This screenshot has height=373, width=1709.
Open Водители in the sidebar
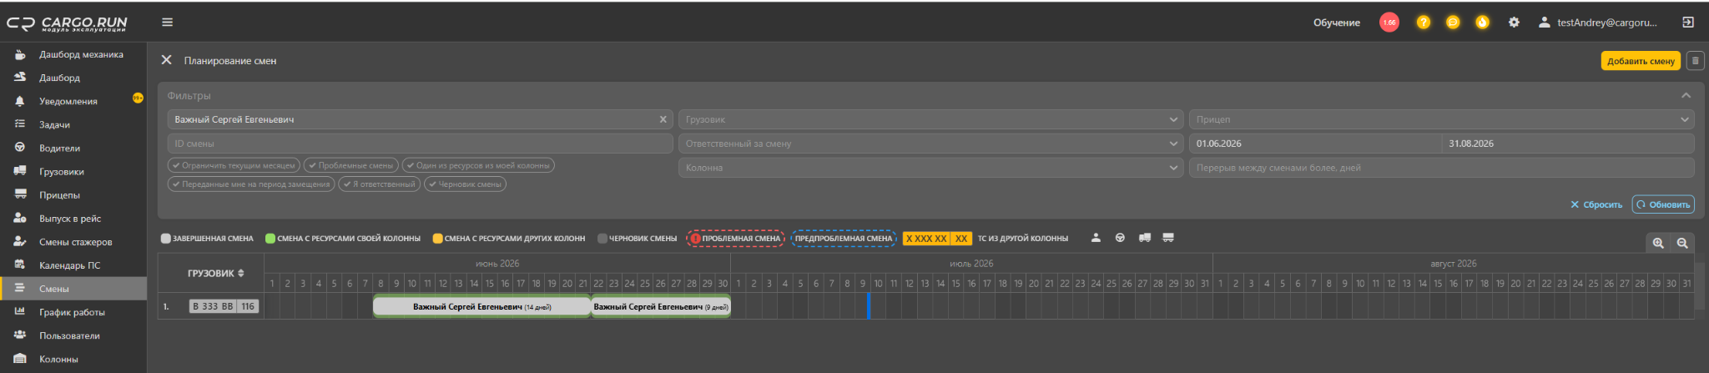click(x=60, y=149)
